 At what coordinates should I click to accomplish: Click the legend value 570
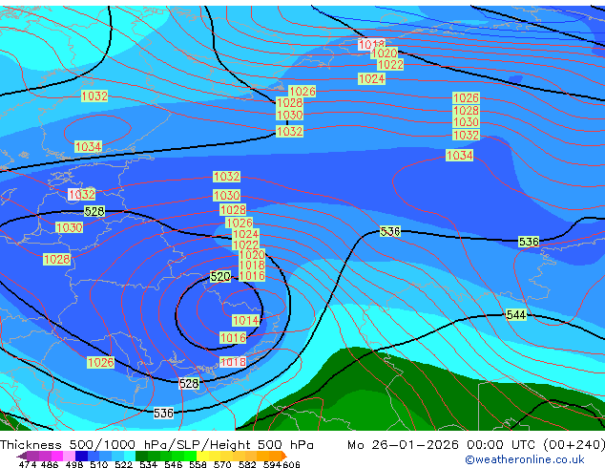[x=222, y=464]
